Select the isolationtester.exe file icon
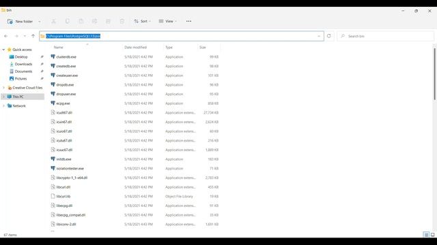This screenshot has width=437, height=245. pyautogui.click(x=53, y=168)
